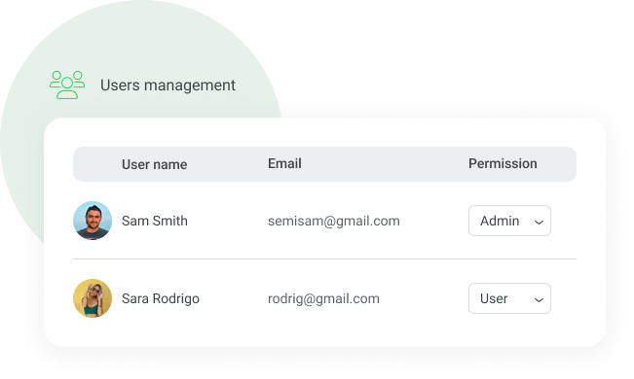Sort by the User name column header
634x379 pixels.
point(155,164)
